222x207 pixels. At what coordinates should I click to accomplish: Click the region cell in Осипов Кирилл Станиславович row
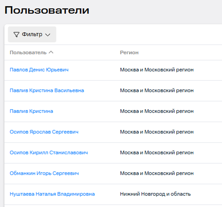tap(157, 152)
